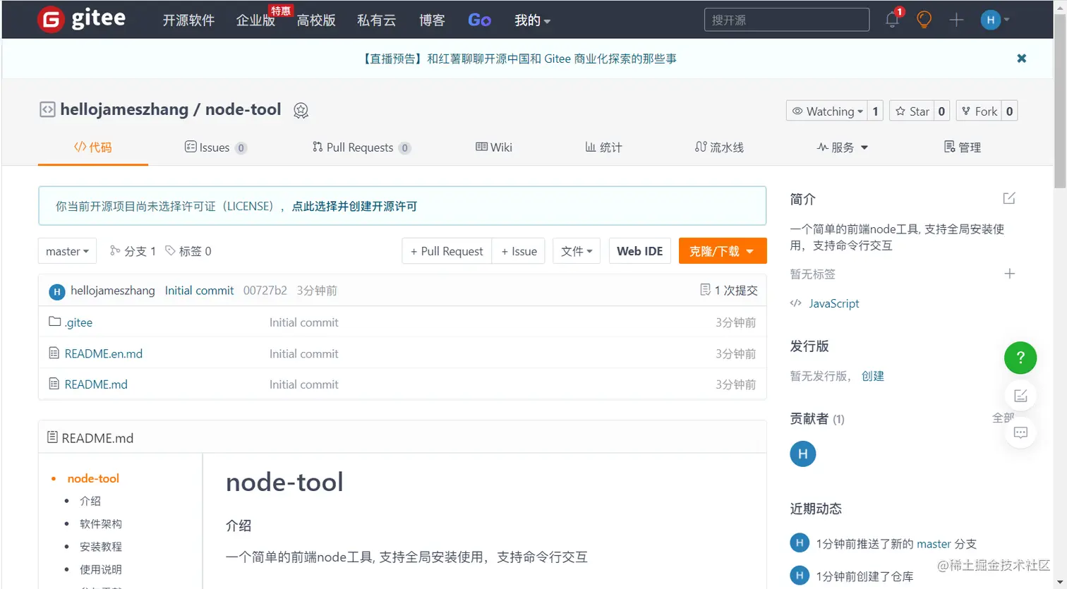Open the .gitee folder
1067x589 pixels.
78,322
